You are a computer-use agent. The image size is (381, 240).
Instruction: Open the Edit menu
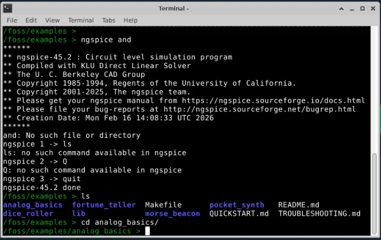pyautogui.click(x=31, y=20)
